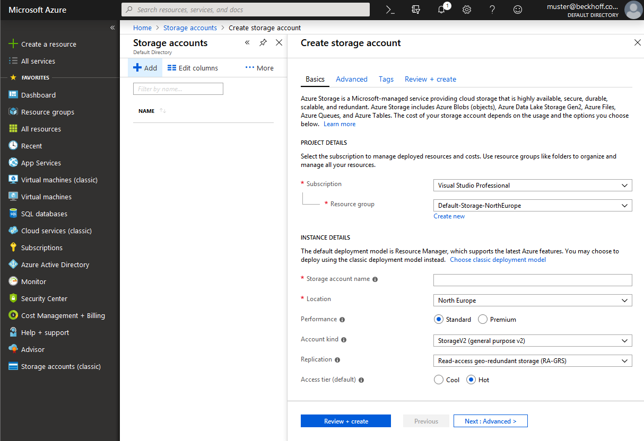
Task: Click the Dashboard icon in sidebar
Action: 13,95
